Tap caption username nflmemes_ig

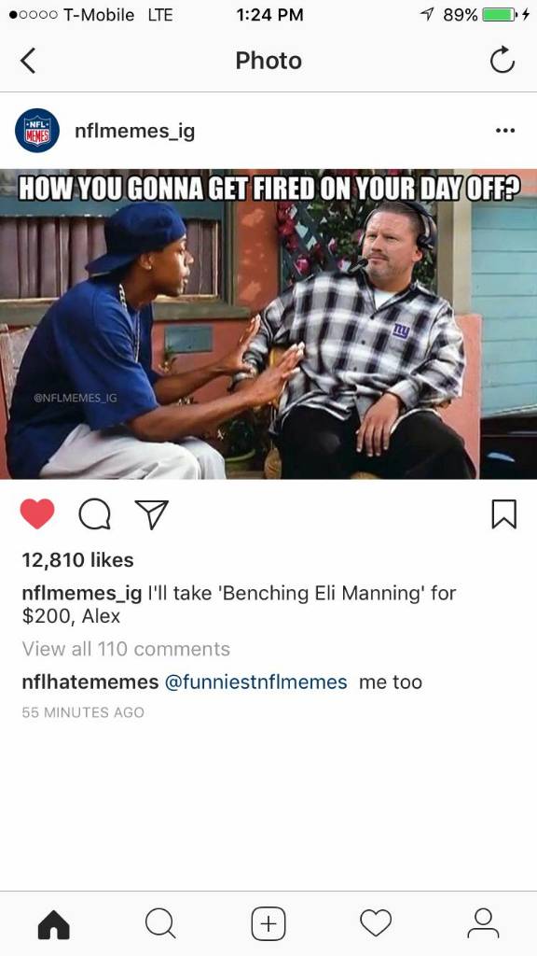coord(82,593)
